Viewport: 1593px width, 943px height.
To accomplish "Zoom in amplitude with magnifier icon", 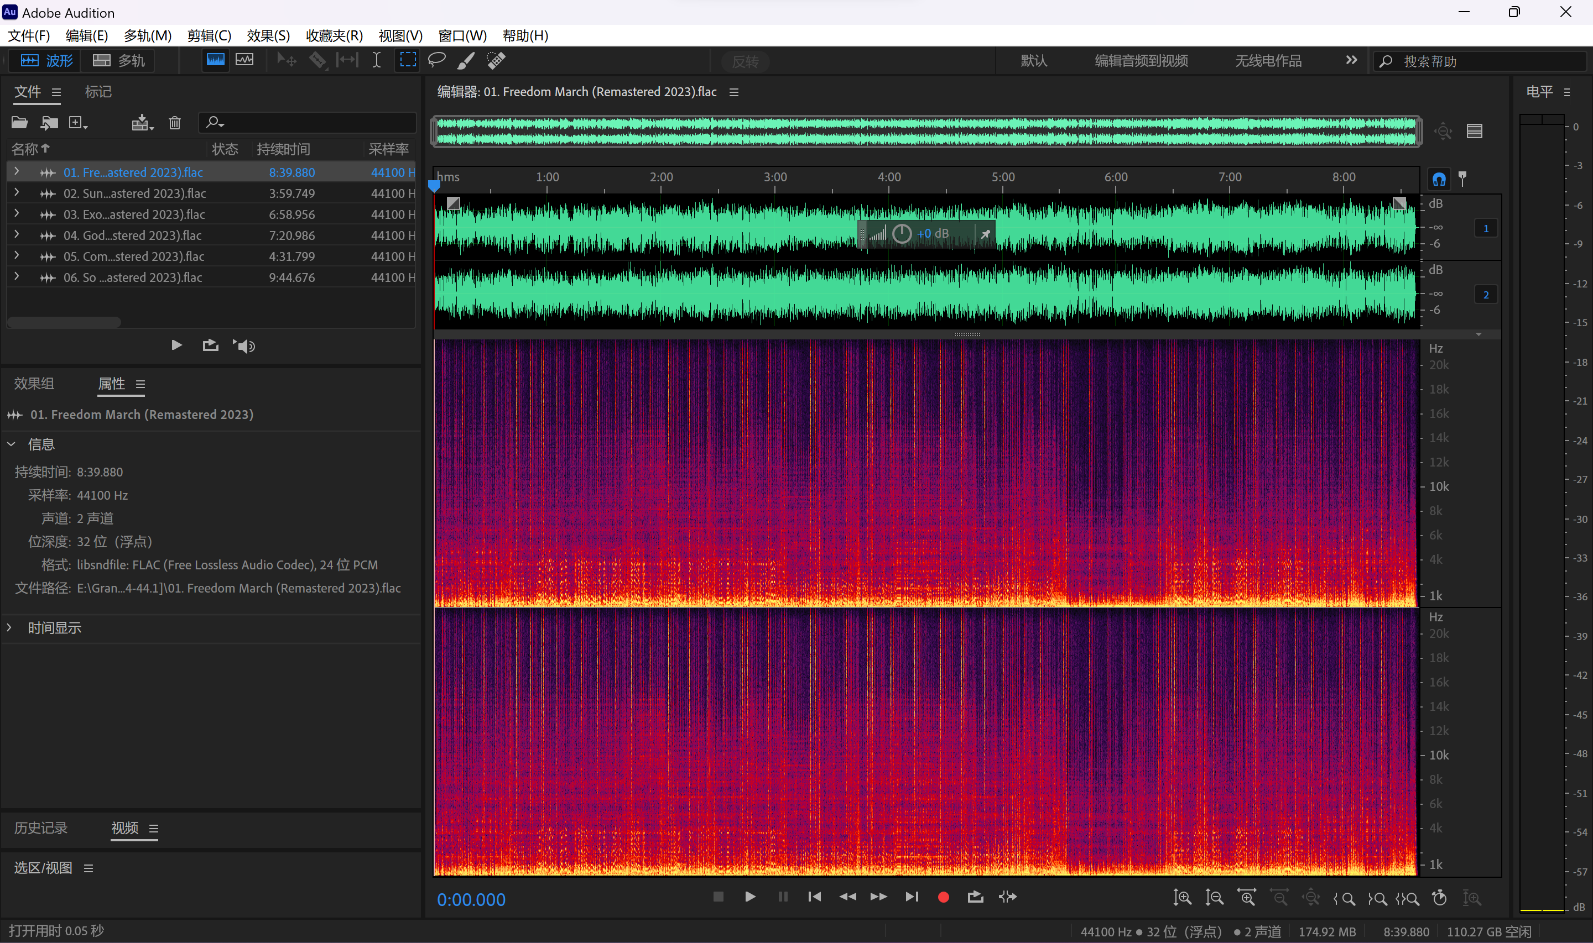I will pyautogui.click(x=1181, y=897).
